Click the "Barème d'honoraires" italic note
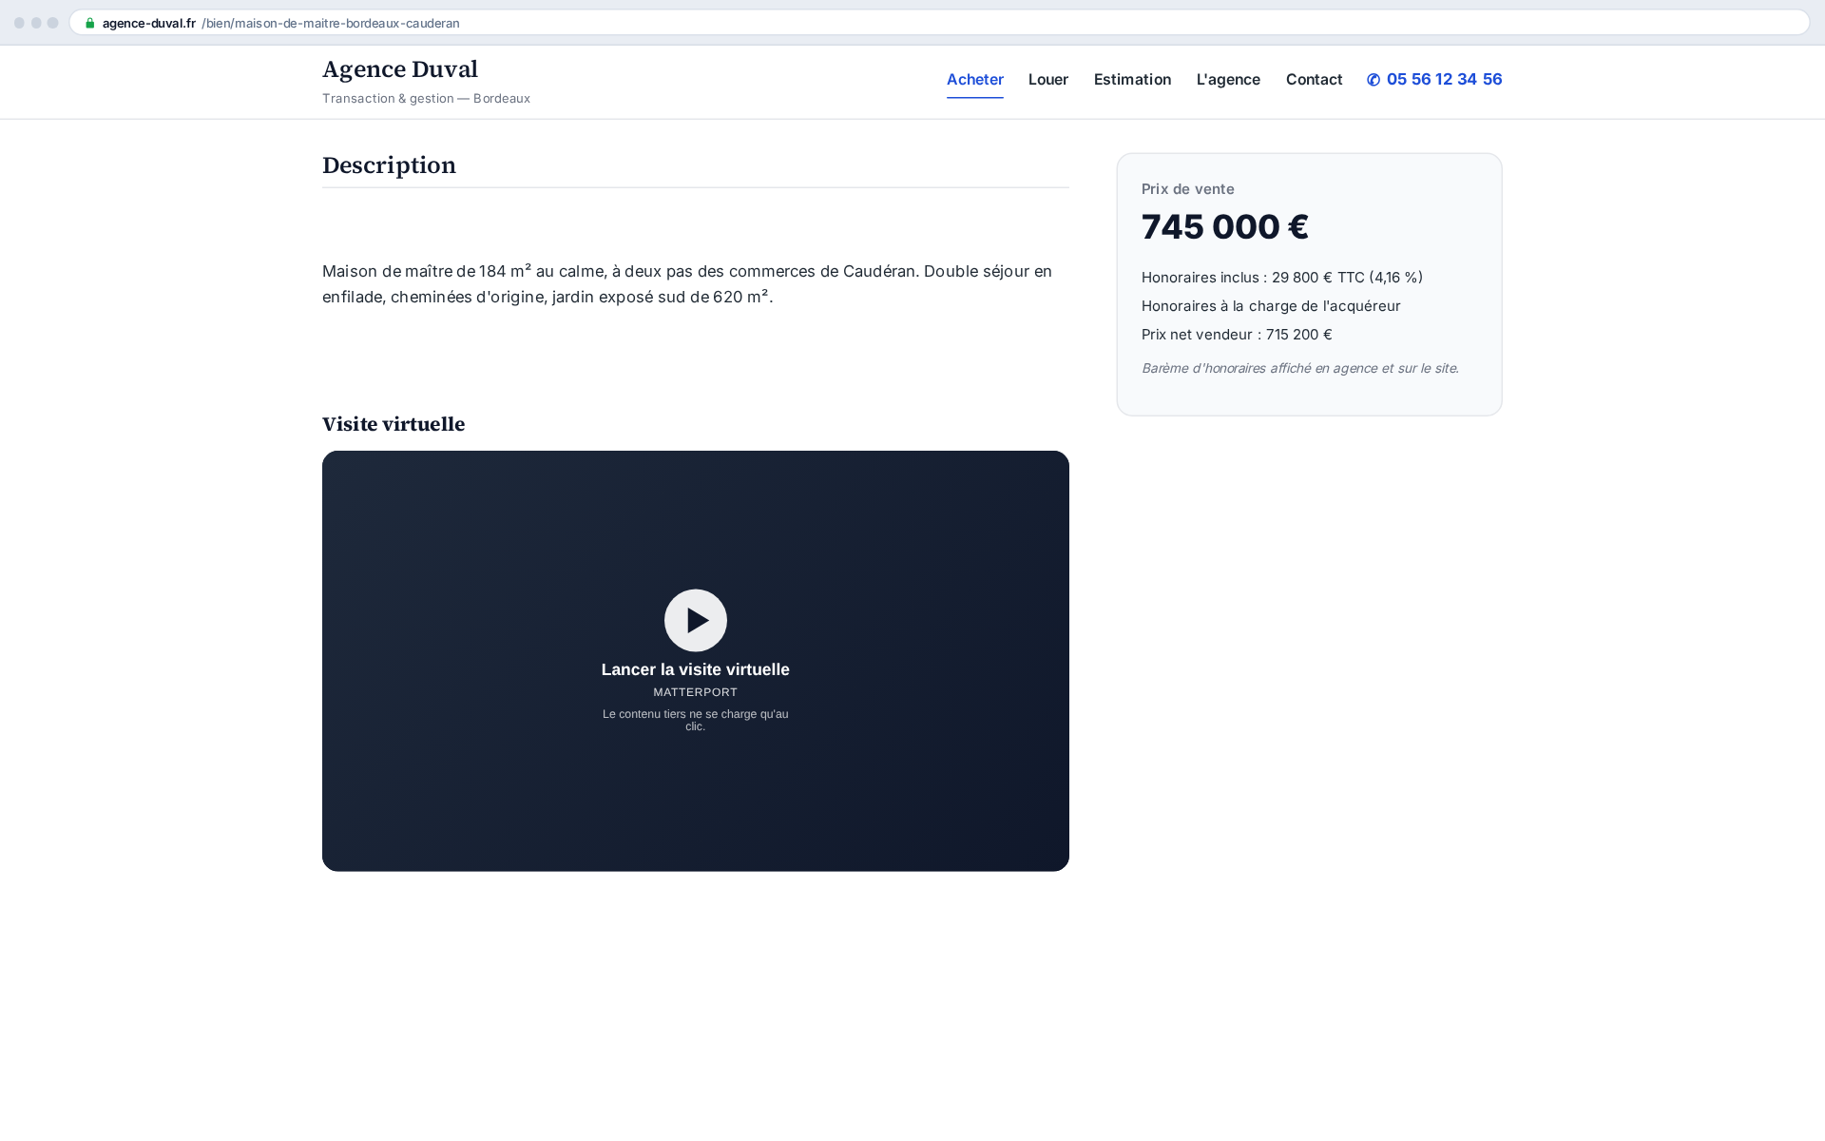1825x1141 pixels. [1300, 368]
